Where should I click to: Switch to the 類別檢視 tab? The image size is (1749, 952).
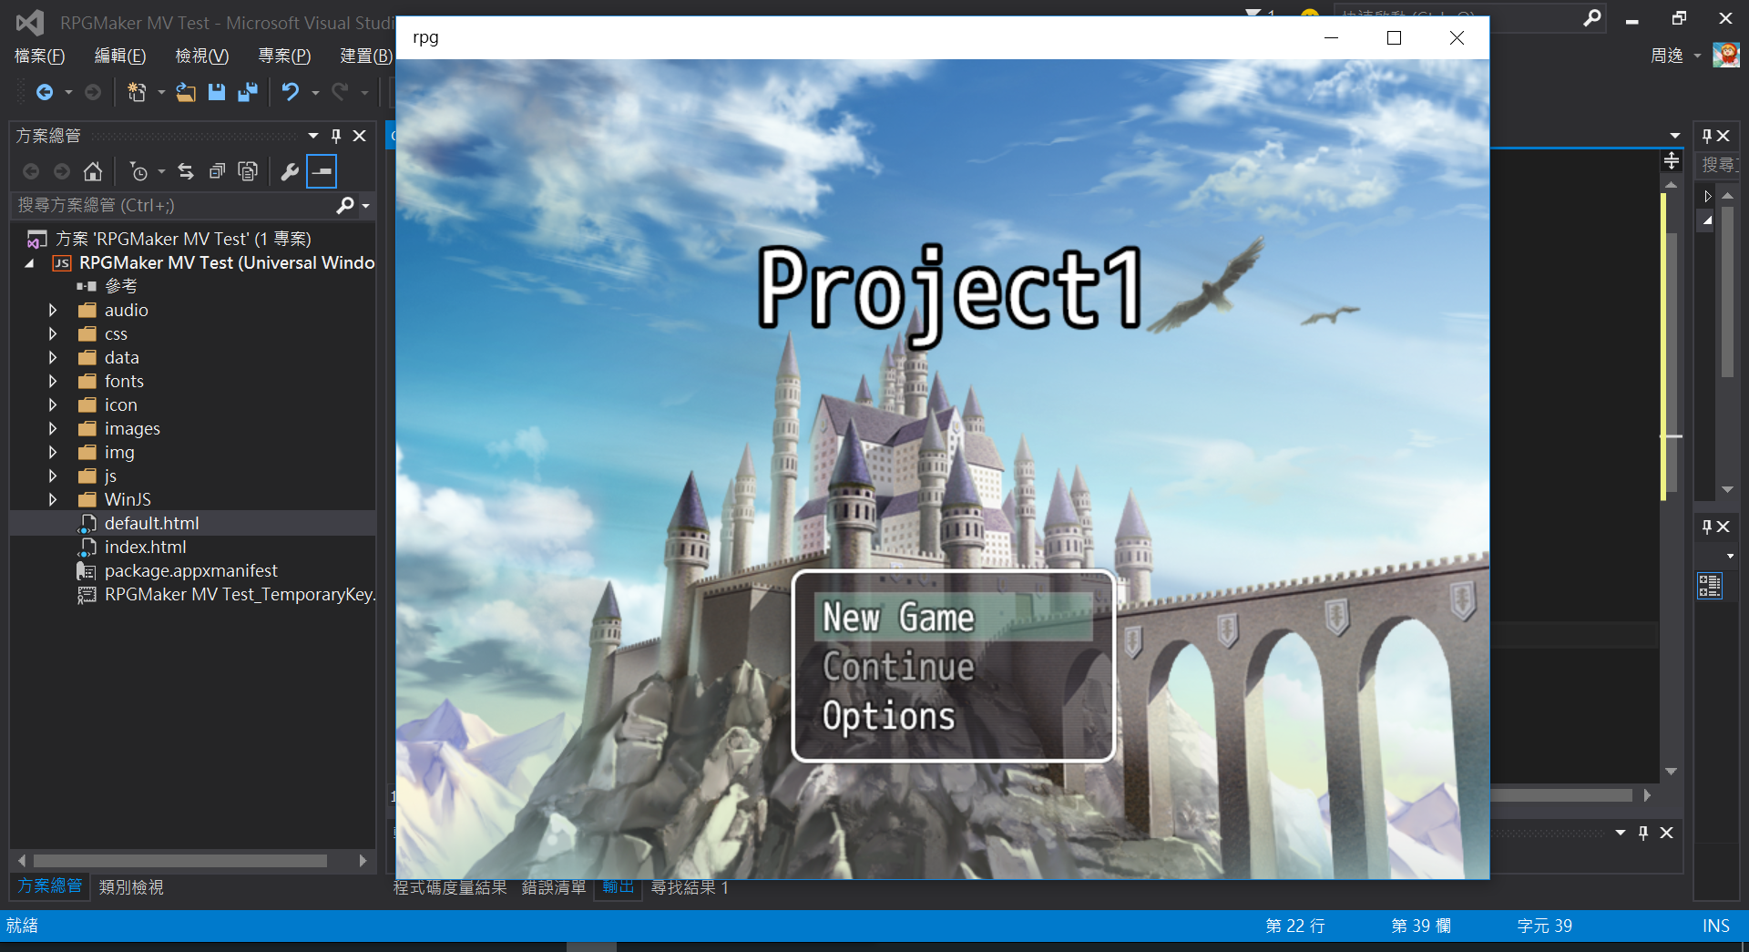pyautogui.click(x=131, y=887)
